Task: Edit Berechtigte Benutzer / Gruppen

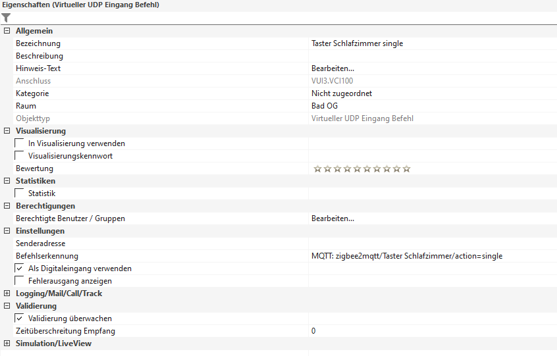Action: click(332, 218)
